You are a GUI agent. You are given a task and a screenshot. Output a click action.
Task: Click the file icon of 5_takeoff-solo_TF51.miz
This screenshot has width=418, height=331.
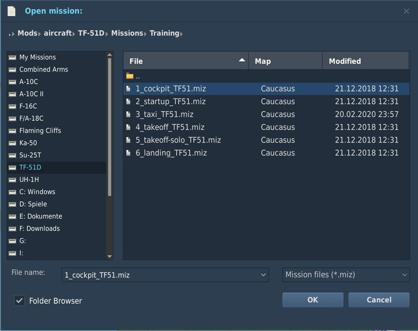tap(129, 140)
